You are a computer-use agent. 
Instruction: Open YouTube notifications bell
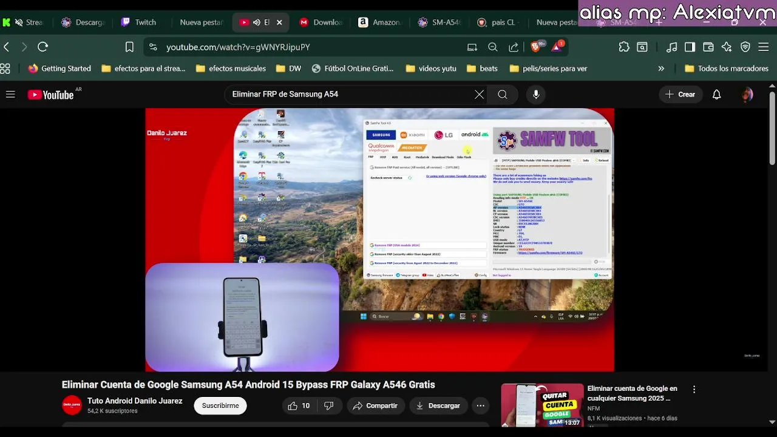(x=716, y=94)
